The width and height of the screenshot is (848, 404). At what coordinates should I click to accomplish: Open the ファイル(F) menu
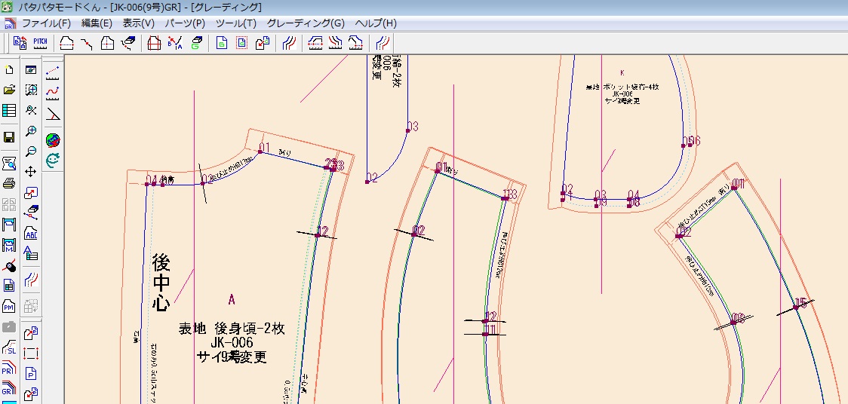pos(46,23)
